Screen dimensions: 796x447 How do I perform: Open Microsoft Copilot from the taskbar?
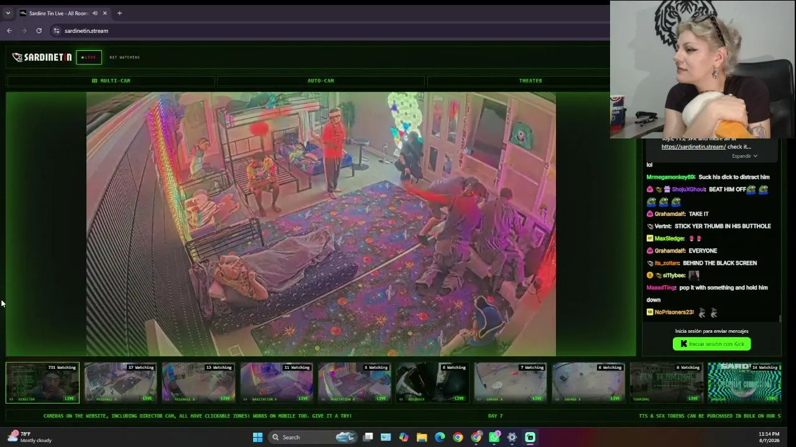coord(404,437)
